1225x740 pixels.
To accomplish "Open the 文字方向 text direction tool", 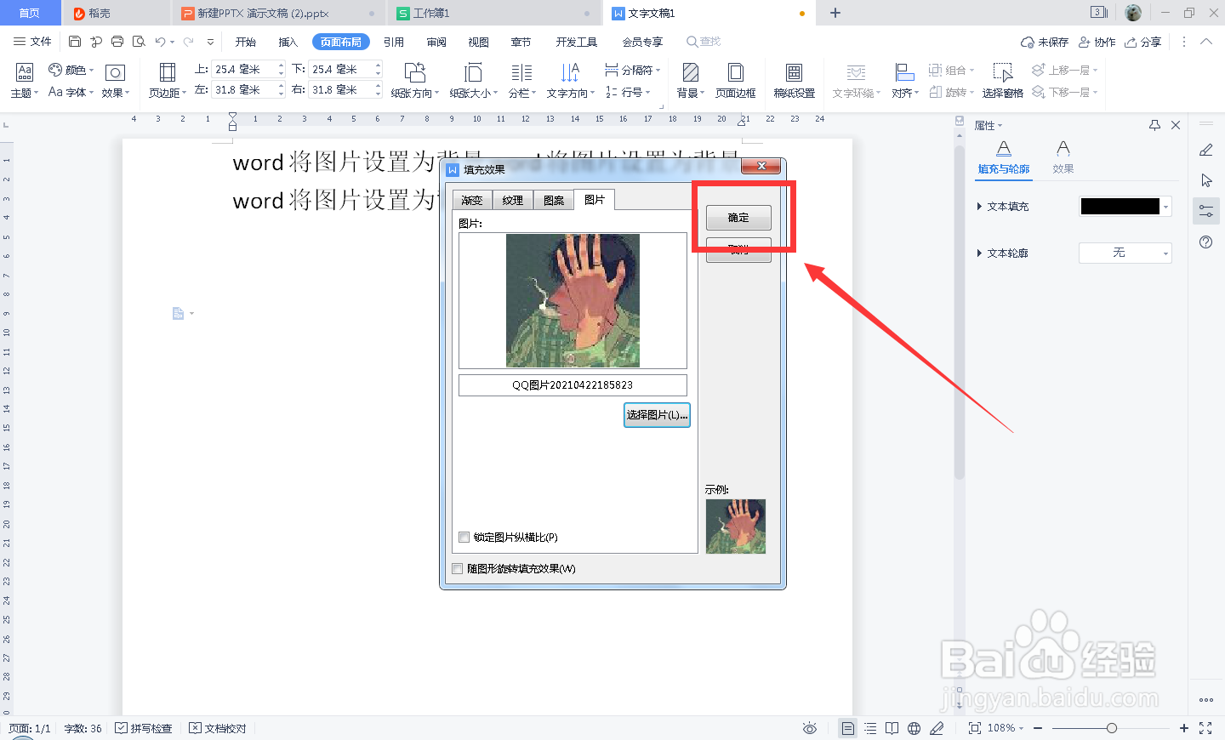I will click(570, 81).
